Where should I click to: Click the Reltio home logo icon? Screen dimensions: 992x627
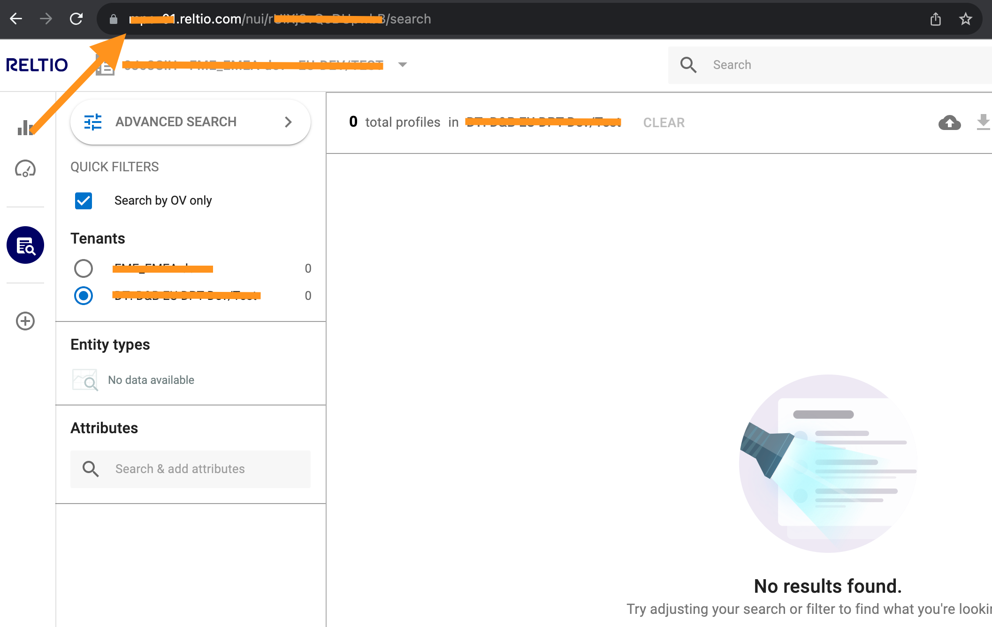tap(38, 64)
